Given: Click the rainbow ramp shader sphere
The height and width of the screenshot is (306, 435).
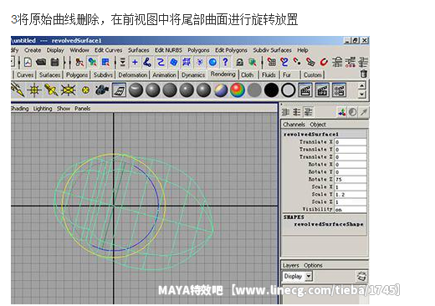Looking at the screenshot, I should 238,90.
